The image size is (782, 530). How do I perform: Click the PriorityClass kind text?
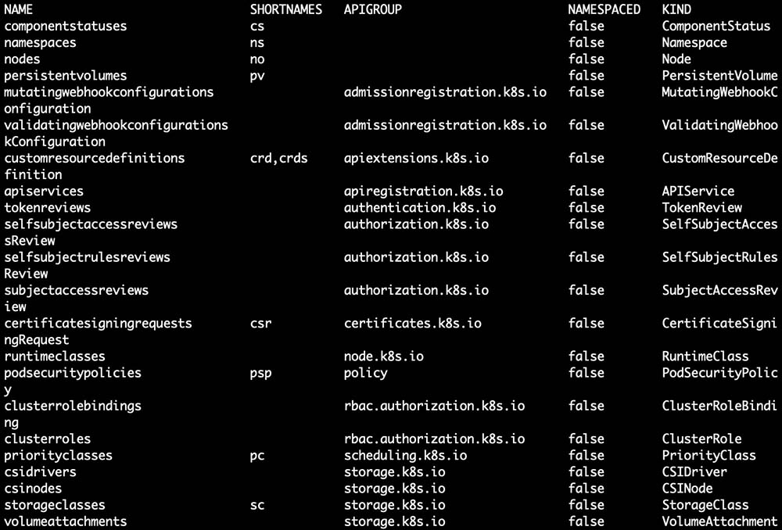coord(708,455)
